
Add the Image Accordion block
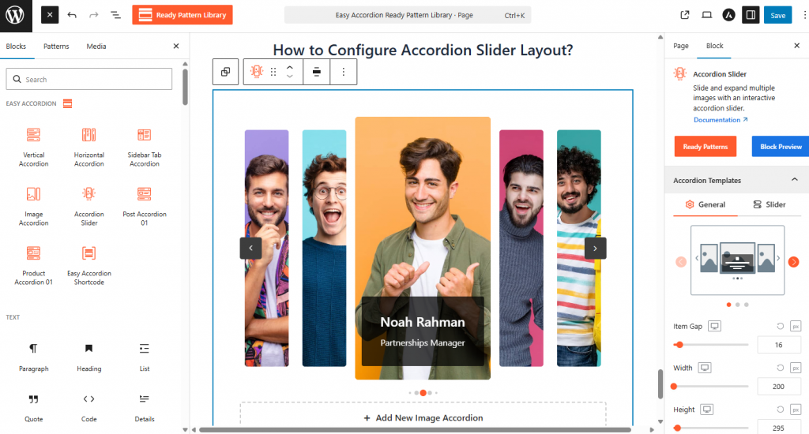pos(33,206)
